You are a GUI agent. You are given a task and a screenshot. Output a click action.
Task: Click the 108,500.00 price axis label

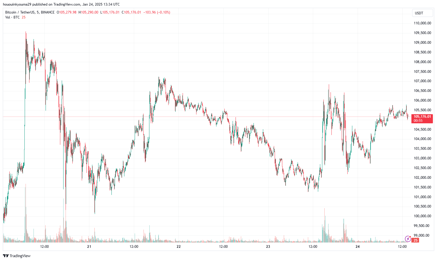click(x=422, y=52)
